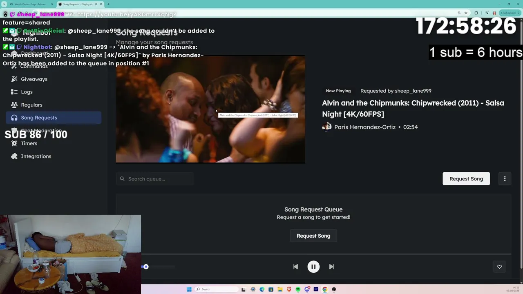Click the Requested by sheep_lane999 text

pos(396,91)
